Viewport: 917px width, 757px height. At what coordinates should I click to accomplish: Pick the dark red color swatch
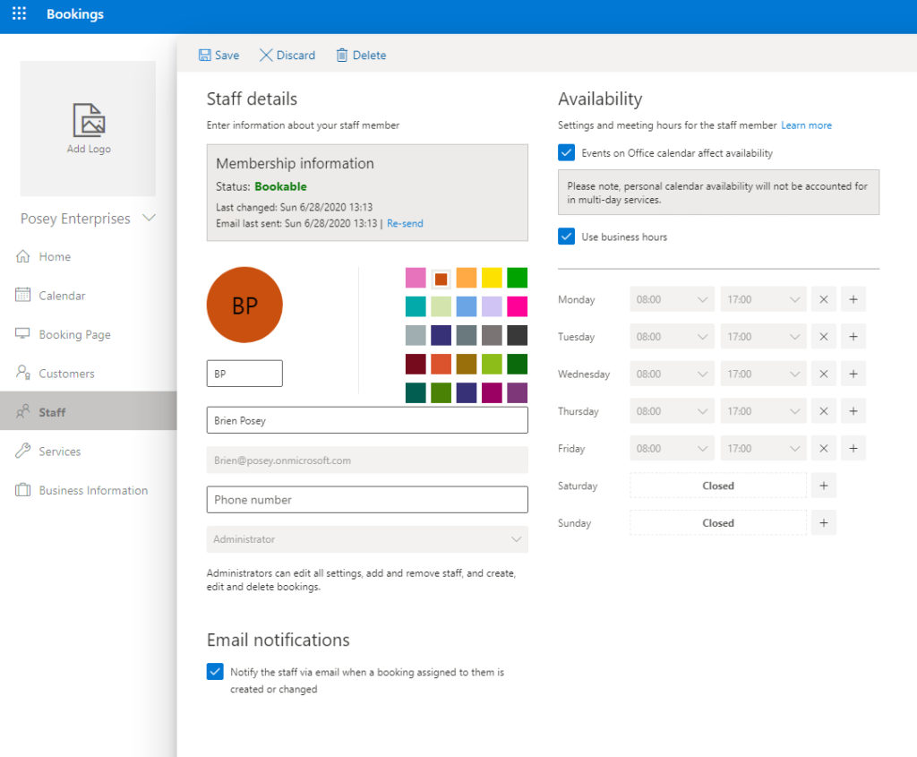[416, 364]
